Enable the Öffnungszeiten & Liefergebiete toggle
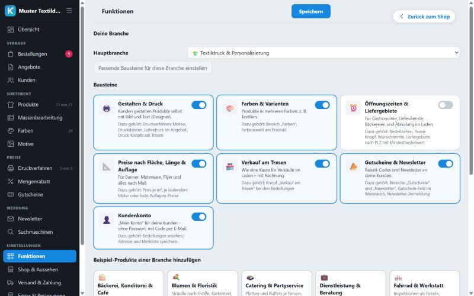 [x=446, y=105]
